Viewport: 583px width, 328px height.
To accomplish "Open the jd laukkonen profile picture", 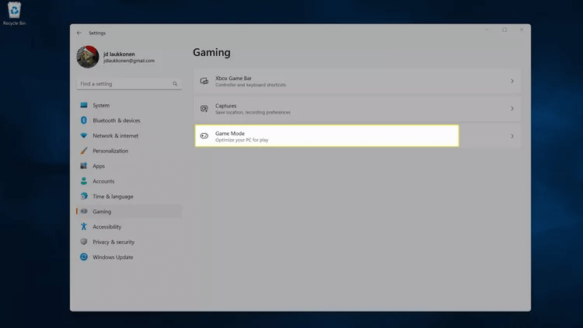I will click(88, 57).
